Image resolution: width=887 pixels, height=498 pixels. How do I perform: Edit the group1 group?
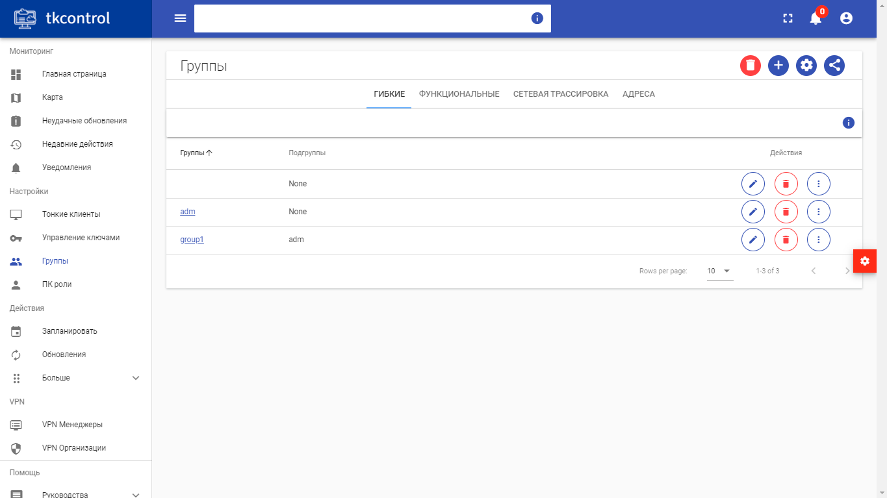click(x=753, y=240)
